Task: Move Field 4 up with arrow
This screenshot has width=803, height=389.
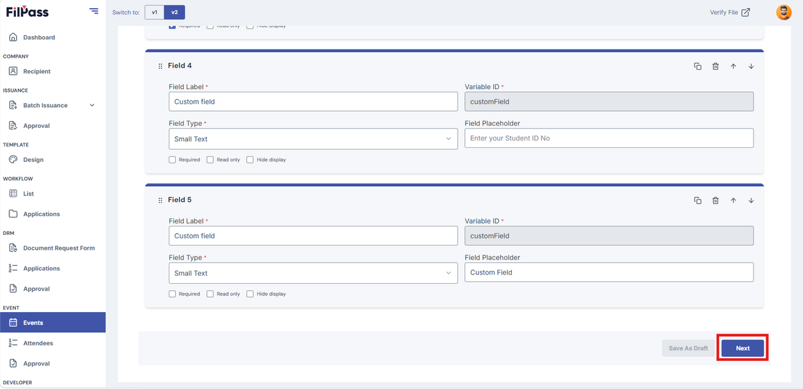Action: [733, 66]
